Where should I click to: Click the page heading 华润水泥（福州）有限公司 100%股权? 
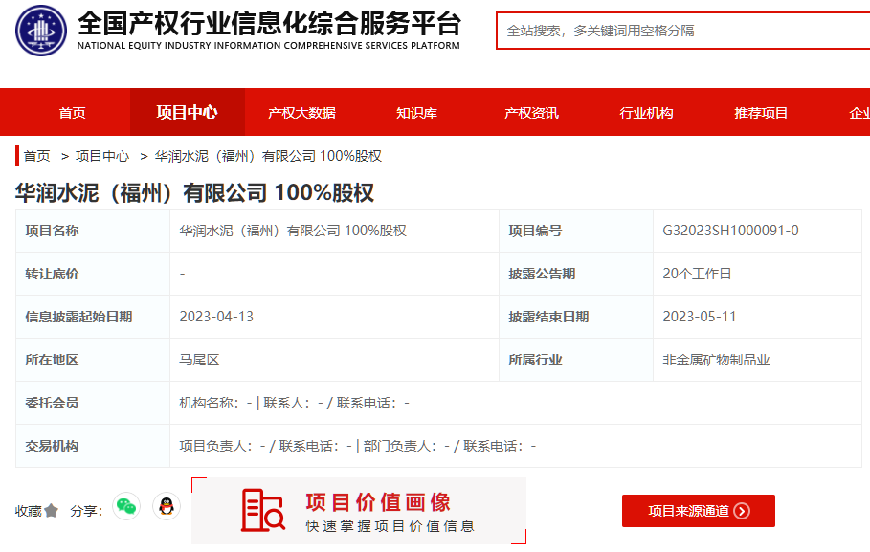[x=194, y=192]
